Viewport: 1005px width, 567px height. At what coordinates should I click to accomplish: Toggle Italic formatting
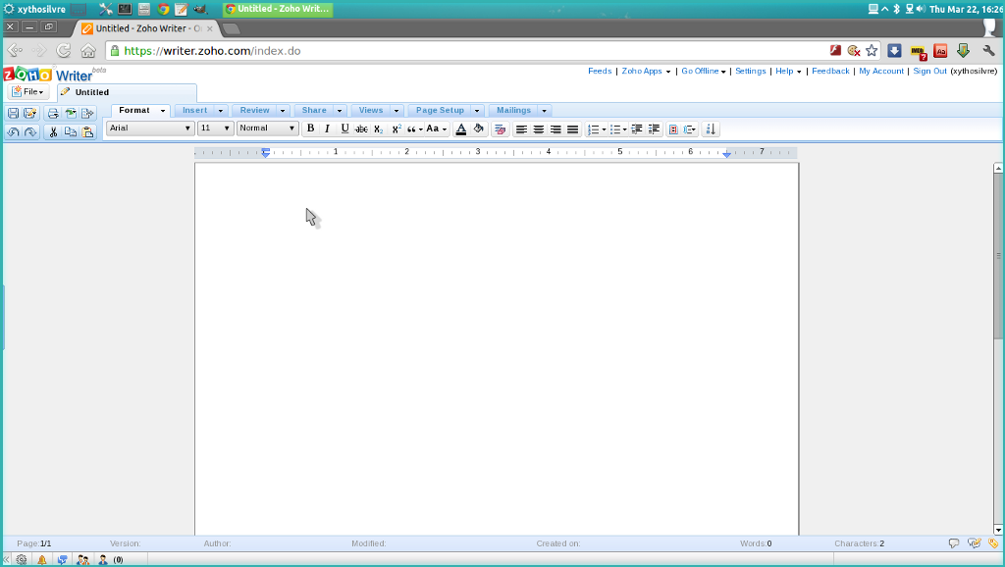click(x=327, y=129)
